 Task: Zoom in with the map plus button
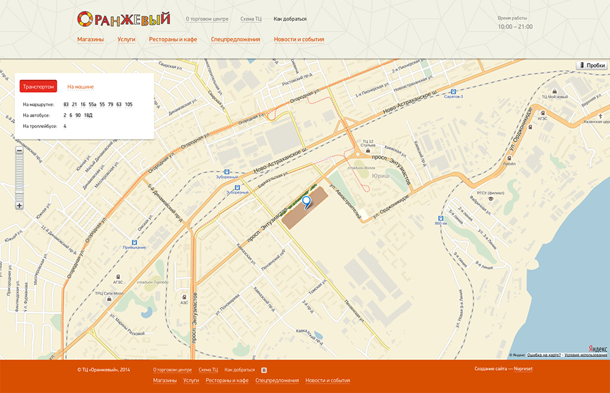click(19, 205)
